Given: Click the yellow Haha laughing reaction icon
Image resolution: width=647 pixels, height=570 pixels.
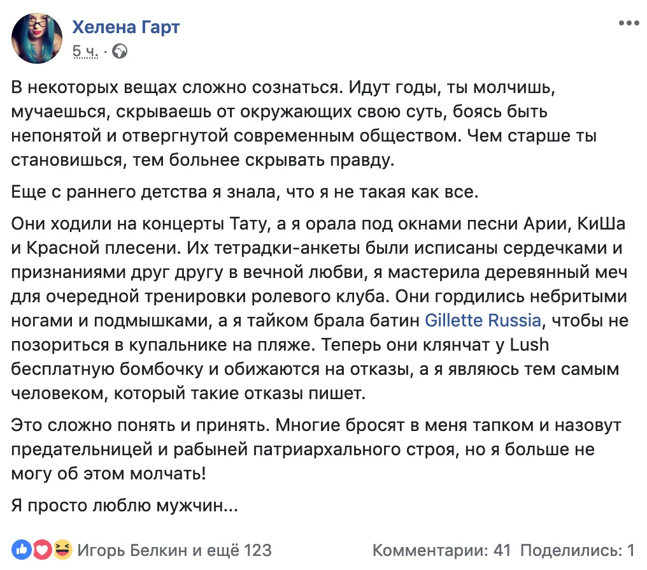Looking at the screenshot, I should coord(62,550).
